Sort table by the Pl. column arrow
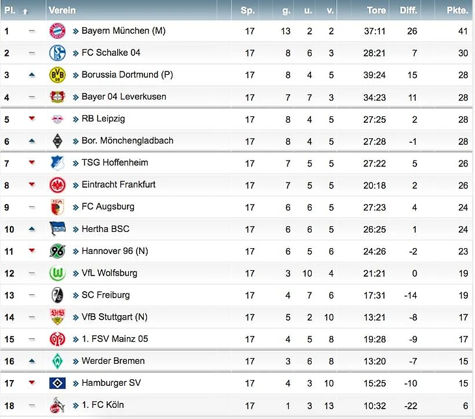Viewport: 475px width, 419px height. tap(25, 11)
